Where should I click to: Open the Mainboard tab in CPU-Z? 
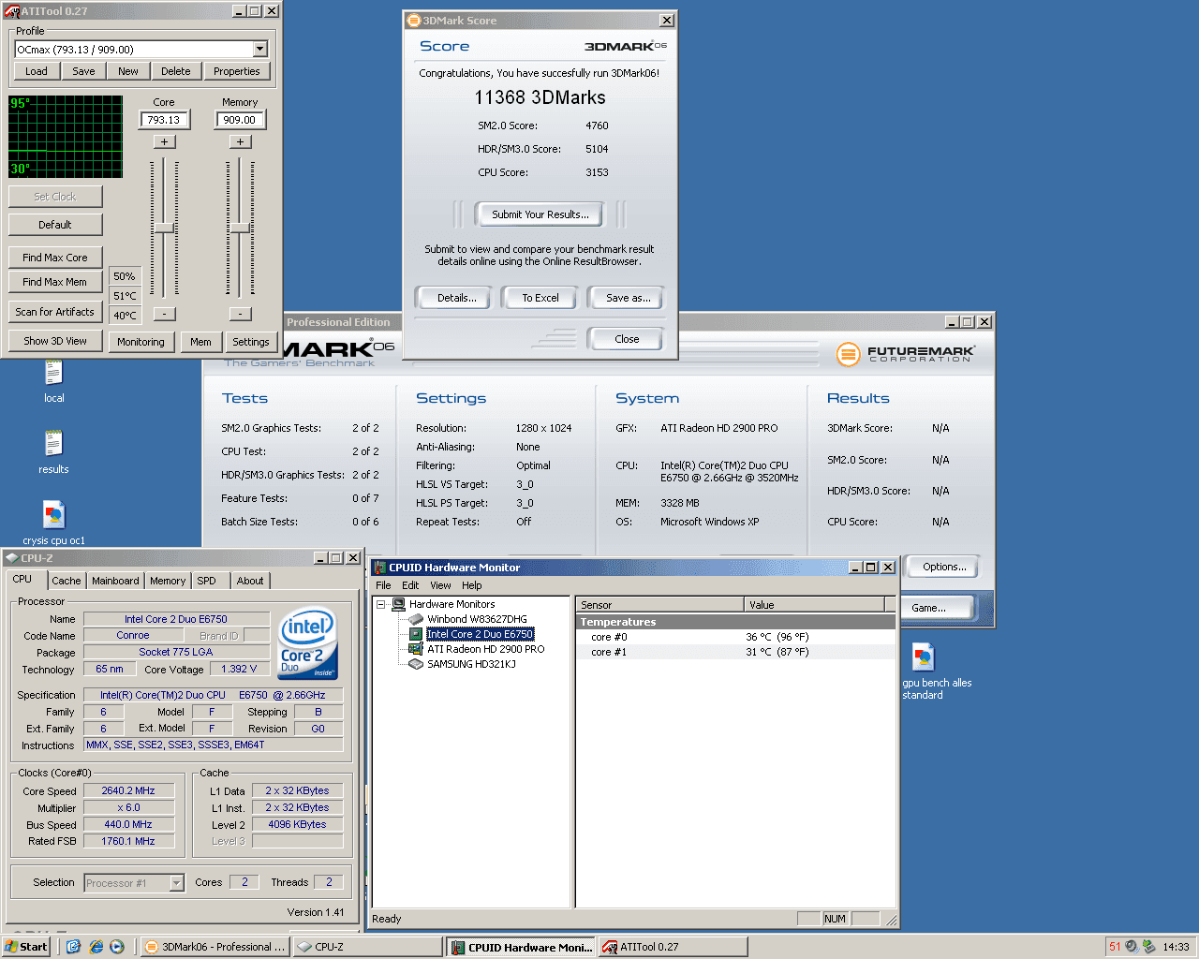(115, 581)
